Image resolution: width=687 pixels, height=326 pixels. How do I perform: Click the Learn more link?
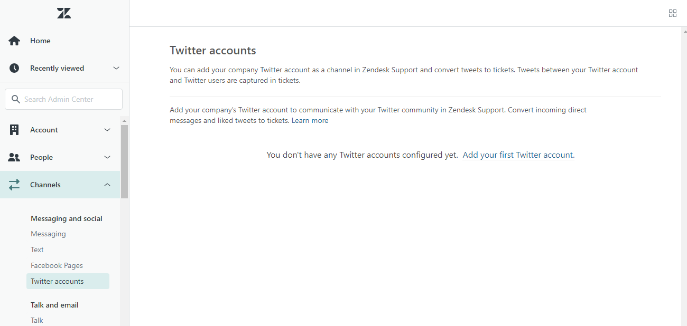click(x=310, y=120)
